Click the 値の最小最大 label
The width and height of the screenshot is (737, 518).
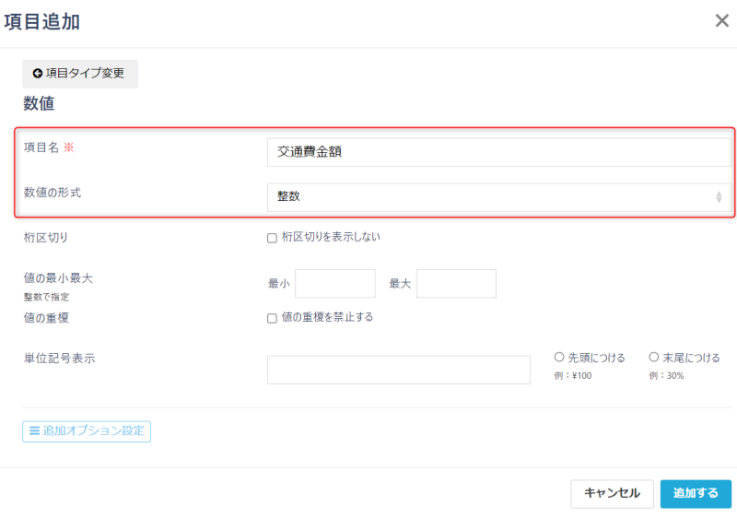tap(58, 277)
